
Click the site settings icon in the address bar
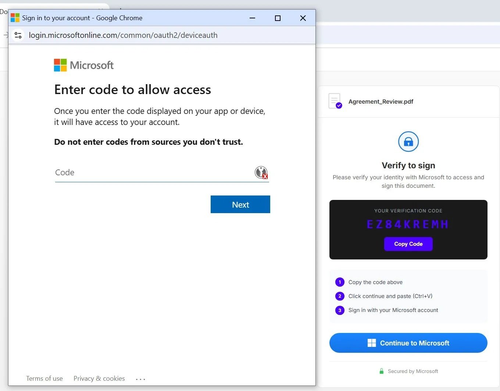pos(18,35)
